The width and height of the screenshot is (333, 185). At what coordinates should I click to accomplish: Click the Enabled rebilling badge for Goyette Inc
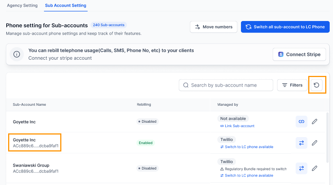[146, 143]
